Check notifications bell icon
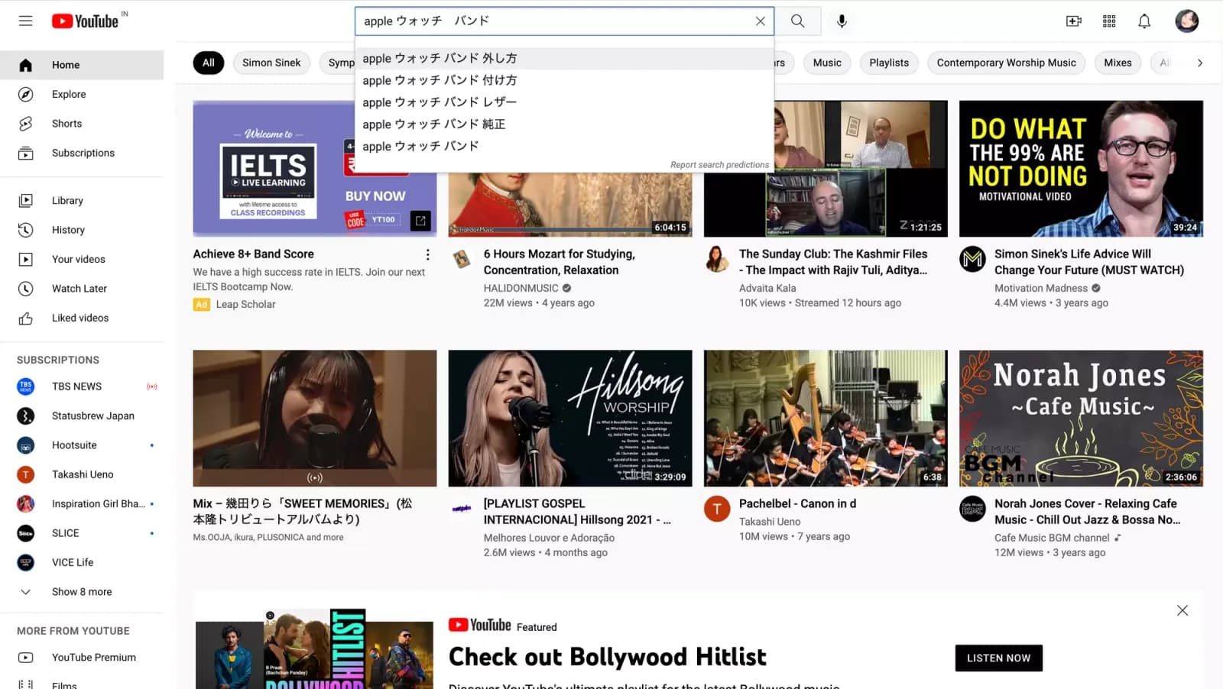1223x689 pixels. click(x=1144, y=21)
